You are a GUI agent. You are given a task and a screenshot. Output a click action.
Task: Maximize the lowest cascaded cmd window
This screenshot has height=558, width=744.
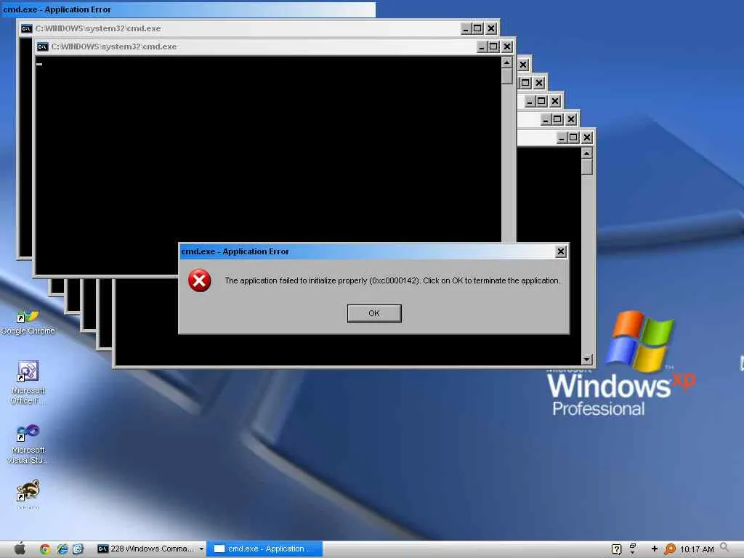tap(573, 137)
